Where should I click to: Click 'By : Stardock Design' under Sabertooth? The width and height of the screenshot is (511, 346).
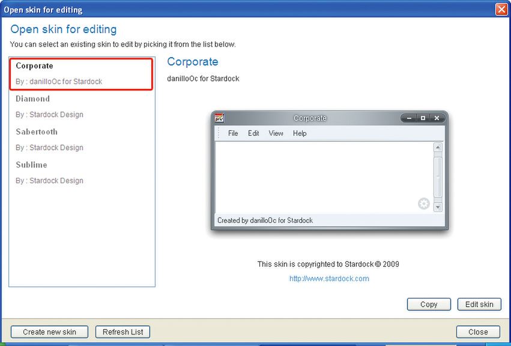pyautogui.click(x=49, y=147)
